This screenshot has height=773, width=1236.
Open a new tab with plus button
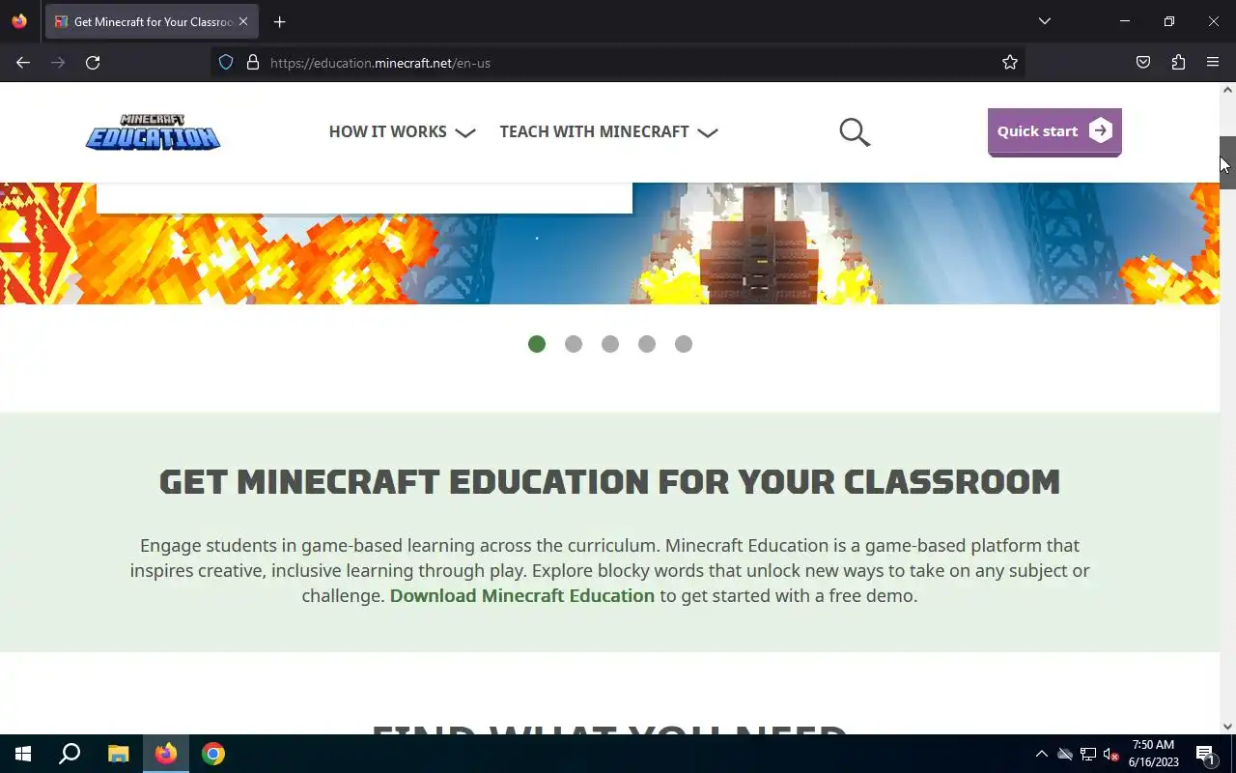point(279,21)
